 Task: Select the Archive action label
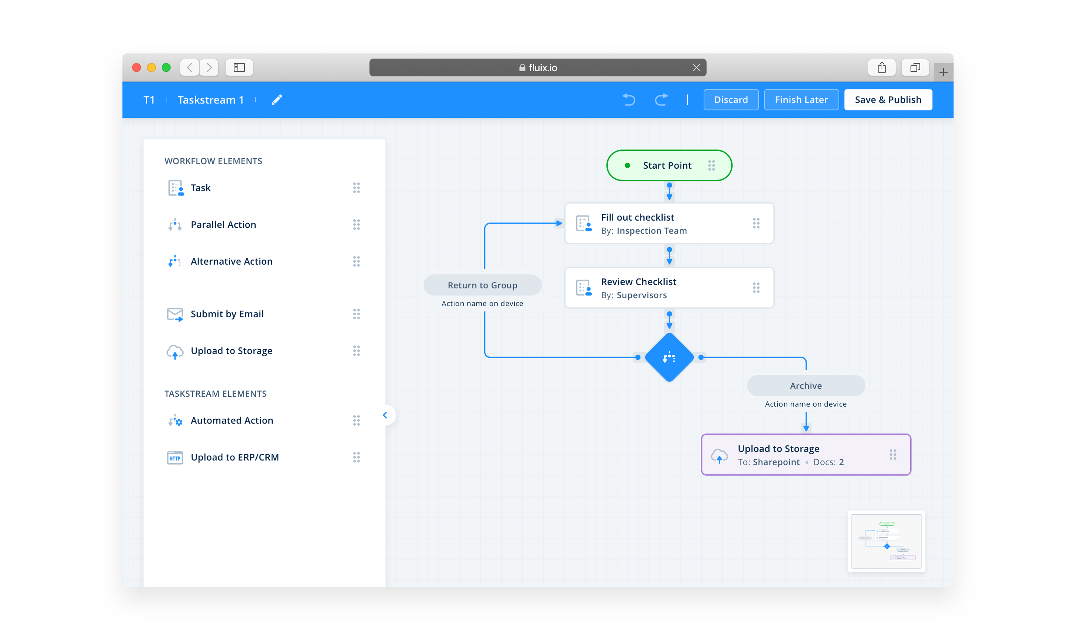806,386
